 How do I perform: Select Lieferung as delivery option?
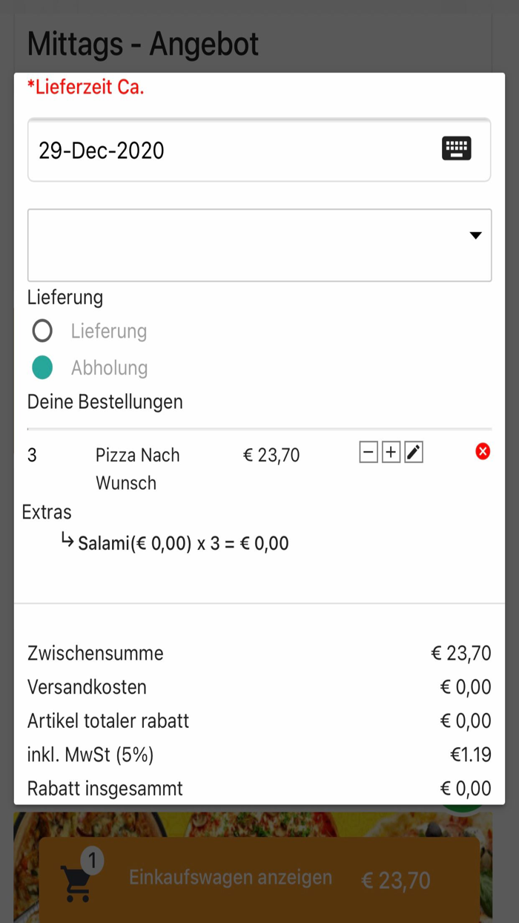[x=42, y=330]
